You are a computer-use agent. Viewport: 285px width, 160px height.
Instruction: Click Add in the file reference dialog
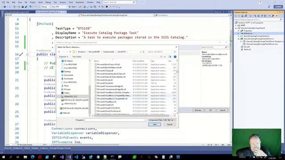click(155, 124)
